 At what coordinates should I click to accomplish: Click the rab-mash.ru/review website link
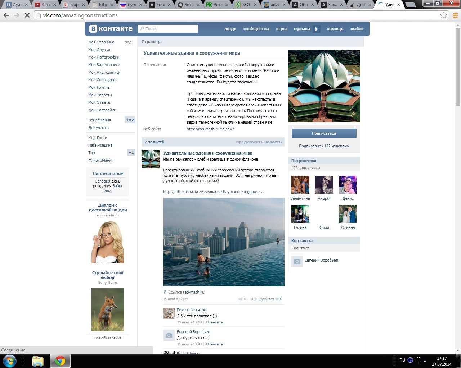click(210, 129)
